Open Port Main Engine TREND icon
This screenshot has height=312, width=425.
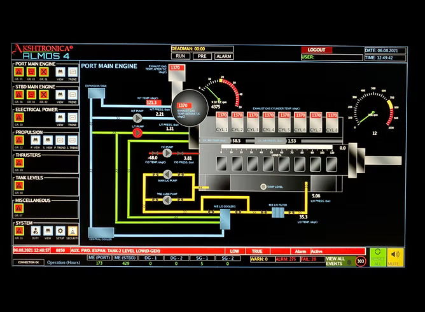pyautogui.click(x=73, y=72)
